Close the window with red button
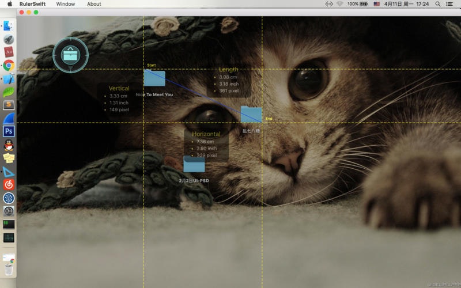This screenshot has width=461, height=288. click(x=21, y=12)
